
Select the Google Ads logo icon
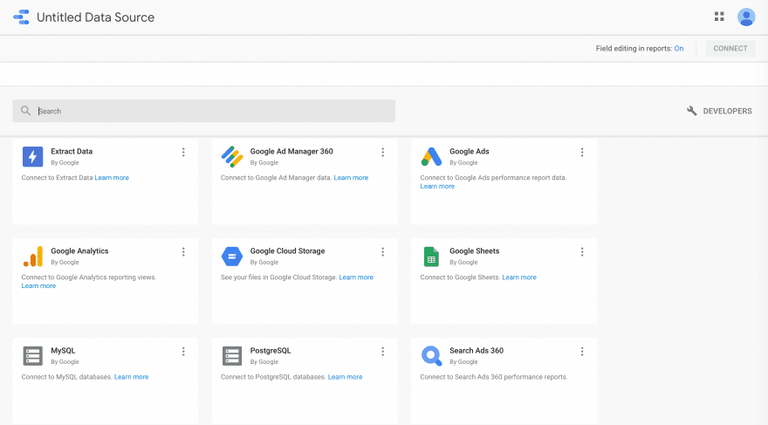click(x=431, y=157)
